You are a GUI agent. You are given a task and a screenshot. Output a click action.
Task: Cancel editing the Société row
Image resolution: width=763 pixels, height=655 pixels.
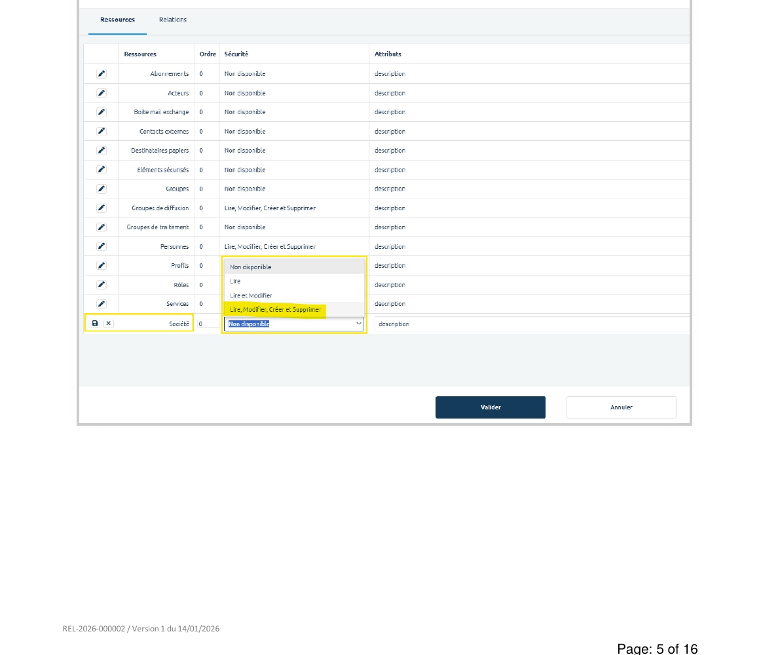coord(108,323)
